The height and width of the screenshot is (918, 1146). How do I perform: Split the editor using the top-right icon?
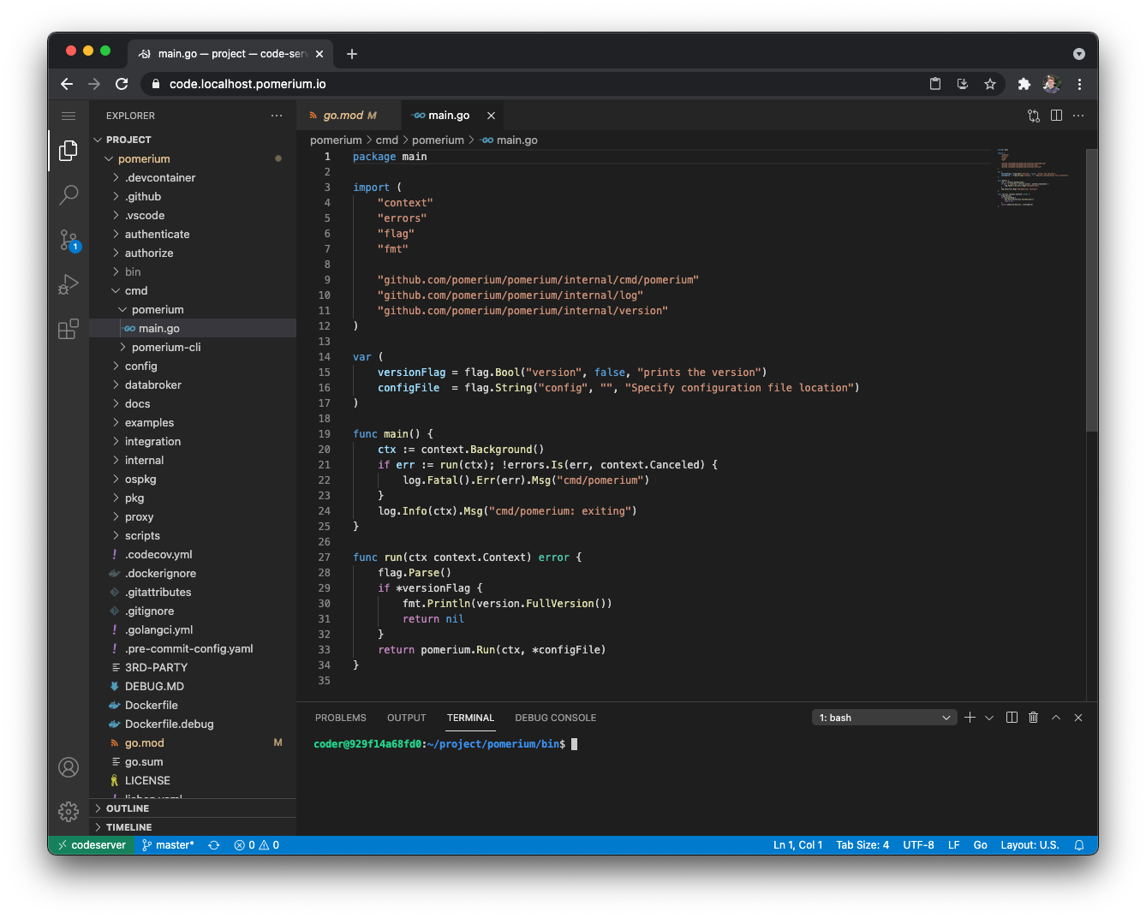click(x=1056, y=115)
